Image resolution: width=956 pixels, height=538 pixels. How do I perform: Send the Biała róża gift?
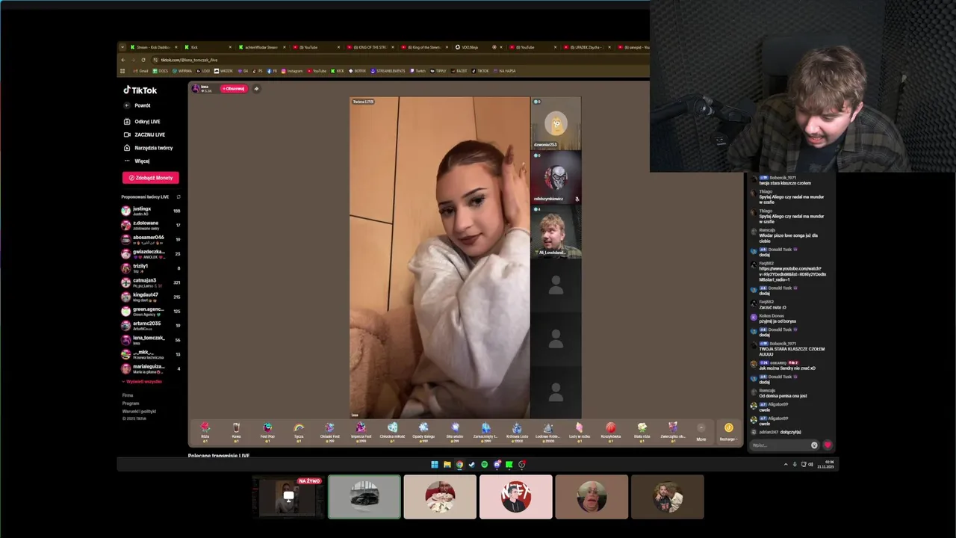(x=642, y=431)
